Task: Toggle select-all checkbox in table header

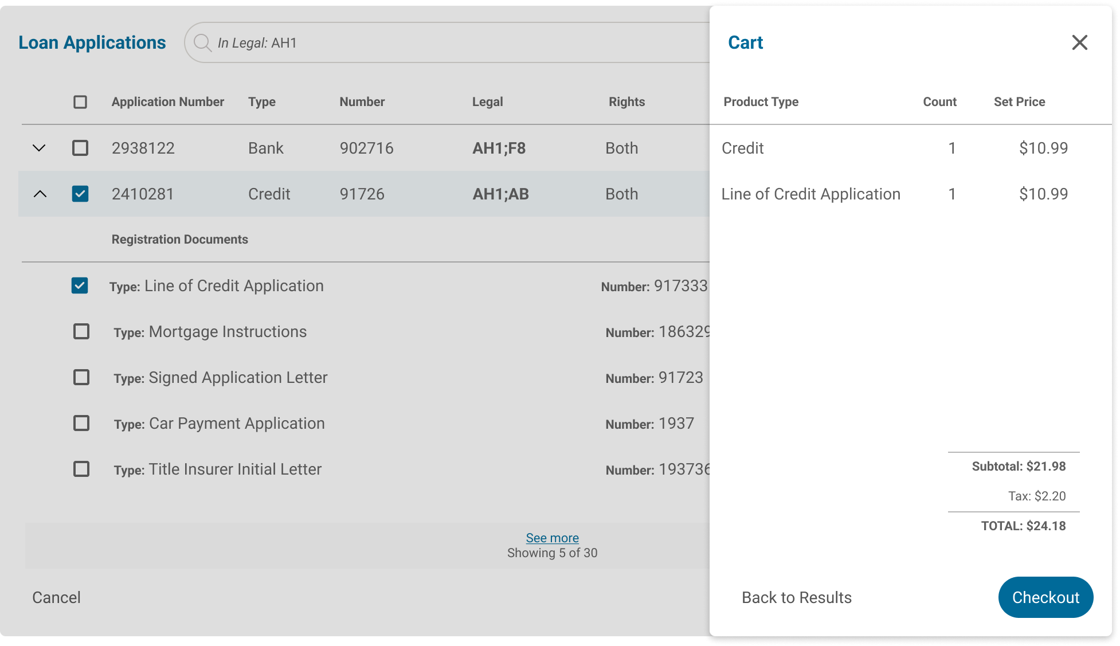Action: pos(80,102)
